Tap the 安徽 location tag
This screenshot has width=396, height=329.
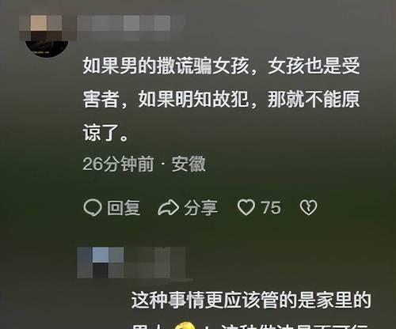click(x=188, y=164)
